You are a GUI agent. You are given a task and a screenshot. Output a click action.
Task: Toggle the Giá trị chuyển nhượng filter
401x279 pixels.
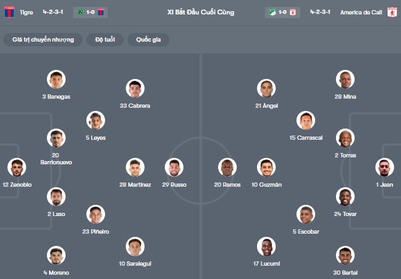43,40
